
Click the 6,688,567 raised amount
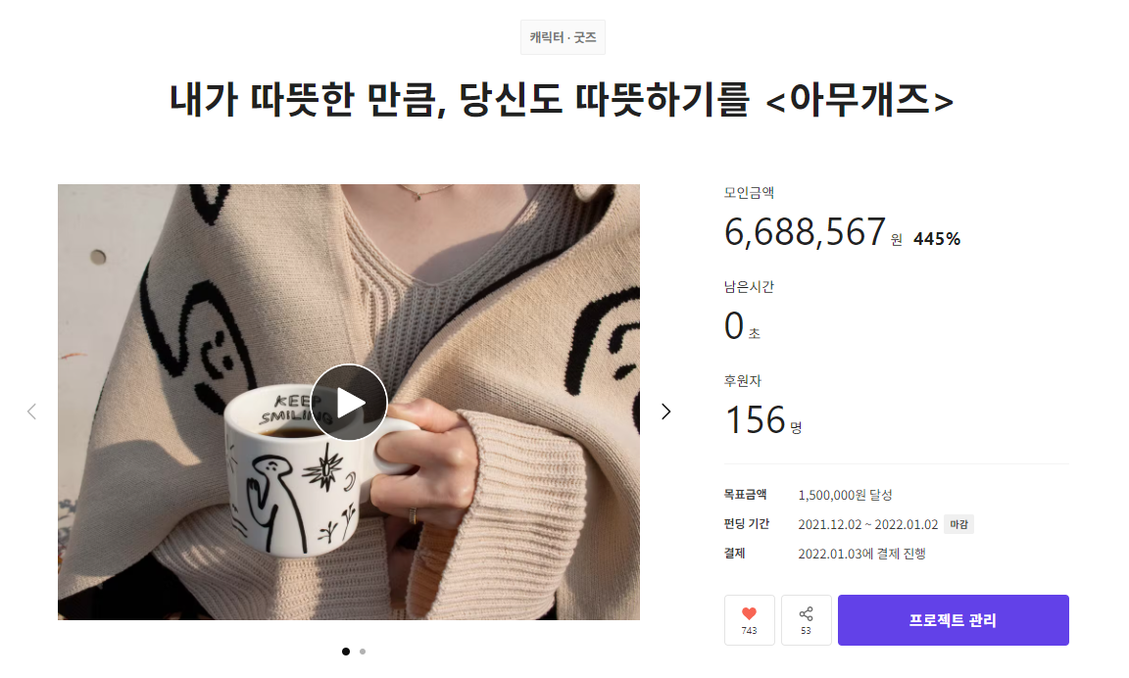point(805,232)
